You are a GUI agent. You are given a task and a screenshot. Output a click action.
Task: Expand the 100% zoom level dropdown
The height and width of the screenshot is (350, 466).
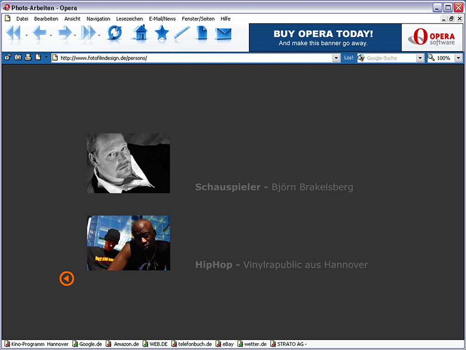[459, 58]
